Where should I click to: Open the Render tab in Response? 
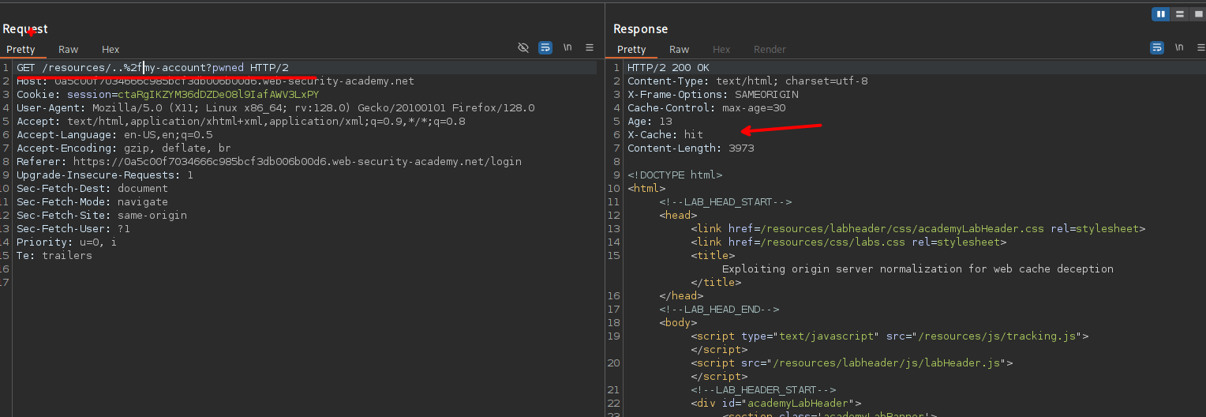click(769, 49)
